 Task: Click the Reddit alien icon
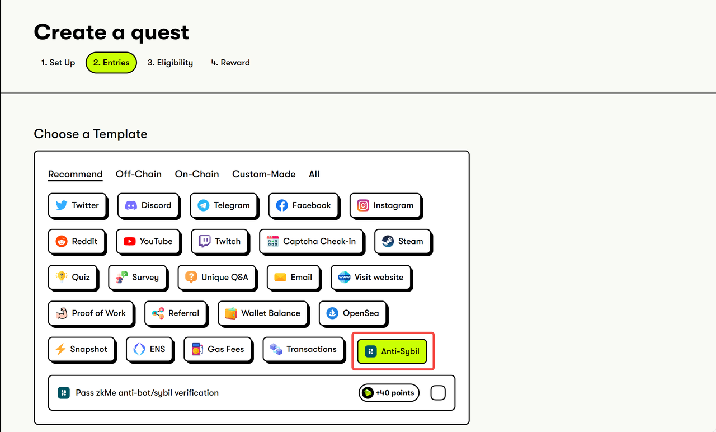coord(61,241)
